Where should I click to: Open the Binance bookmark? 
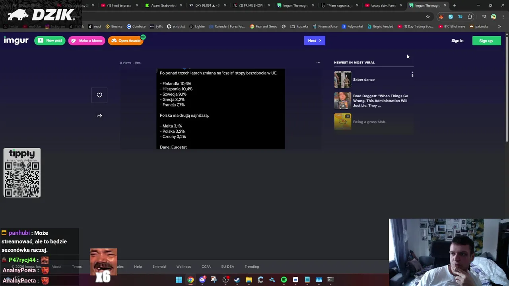click(x=114, y=27)
